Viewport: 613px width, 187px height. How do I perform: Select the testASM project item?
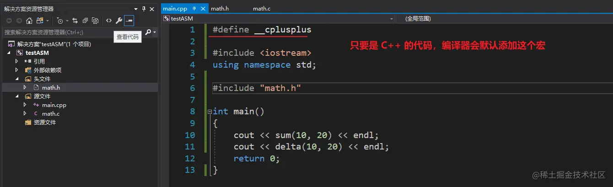tap(37, 53)
